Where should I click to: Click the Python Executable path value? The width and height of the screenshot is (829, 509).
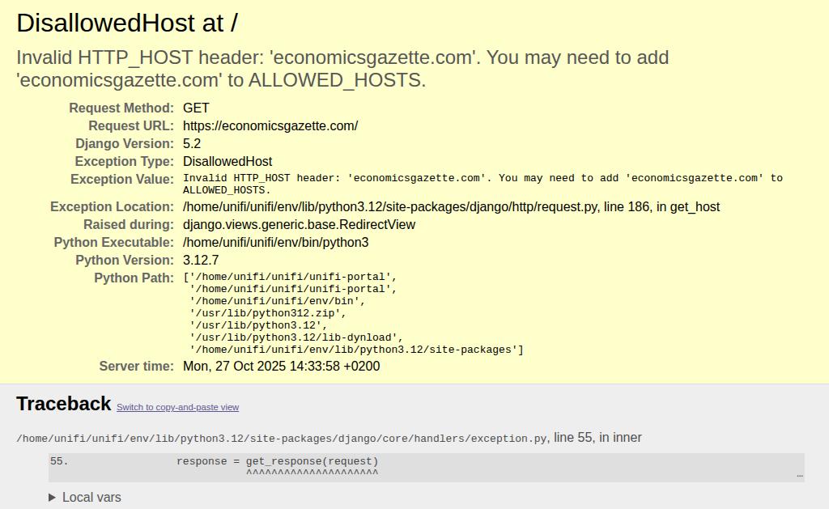coord(275,242)
